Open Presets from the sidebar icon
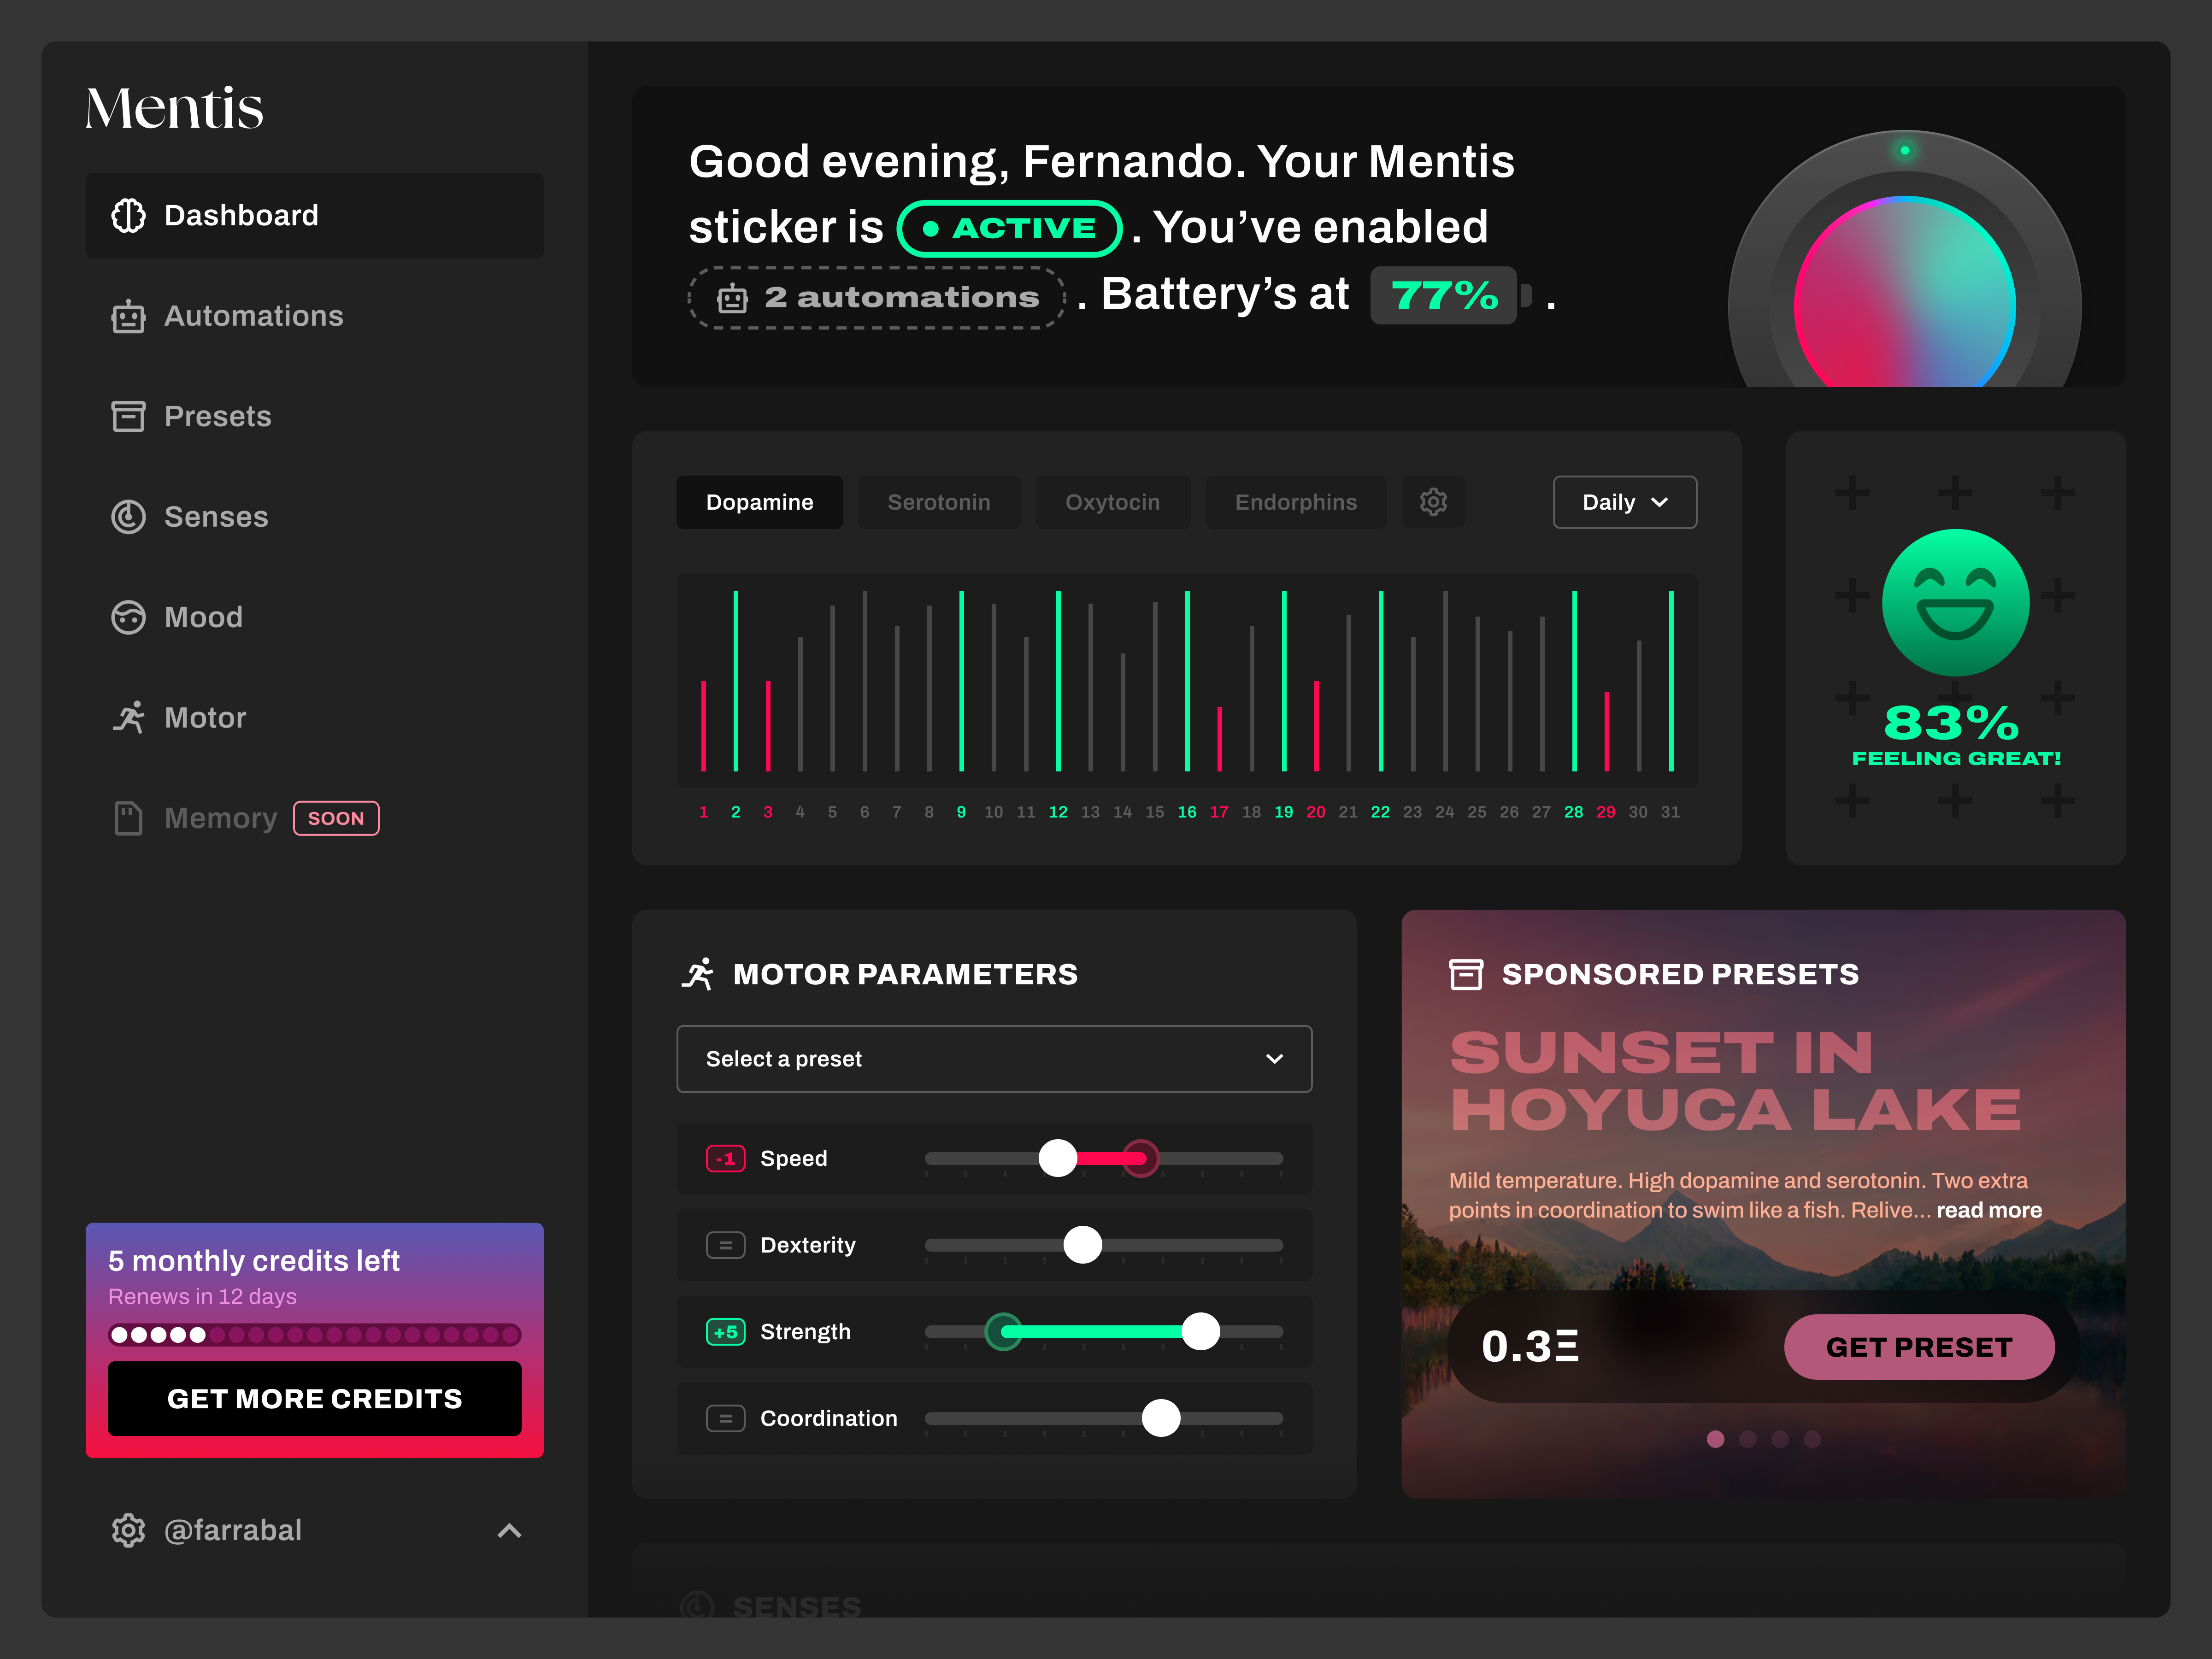Viewport: 2212px width, 1659px height. [x=129, y=416]
